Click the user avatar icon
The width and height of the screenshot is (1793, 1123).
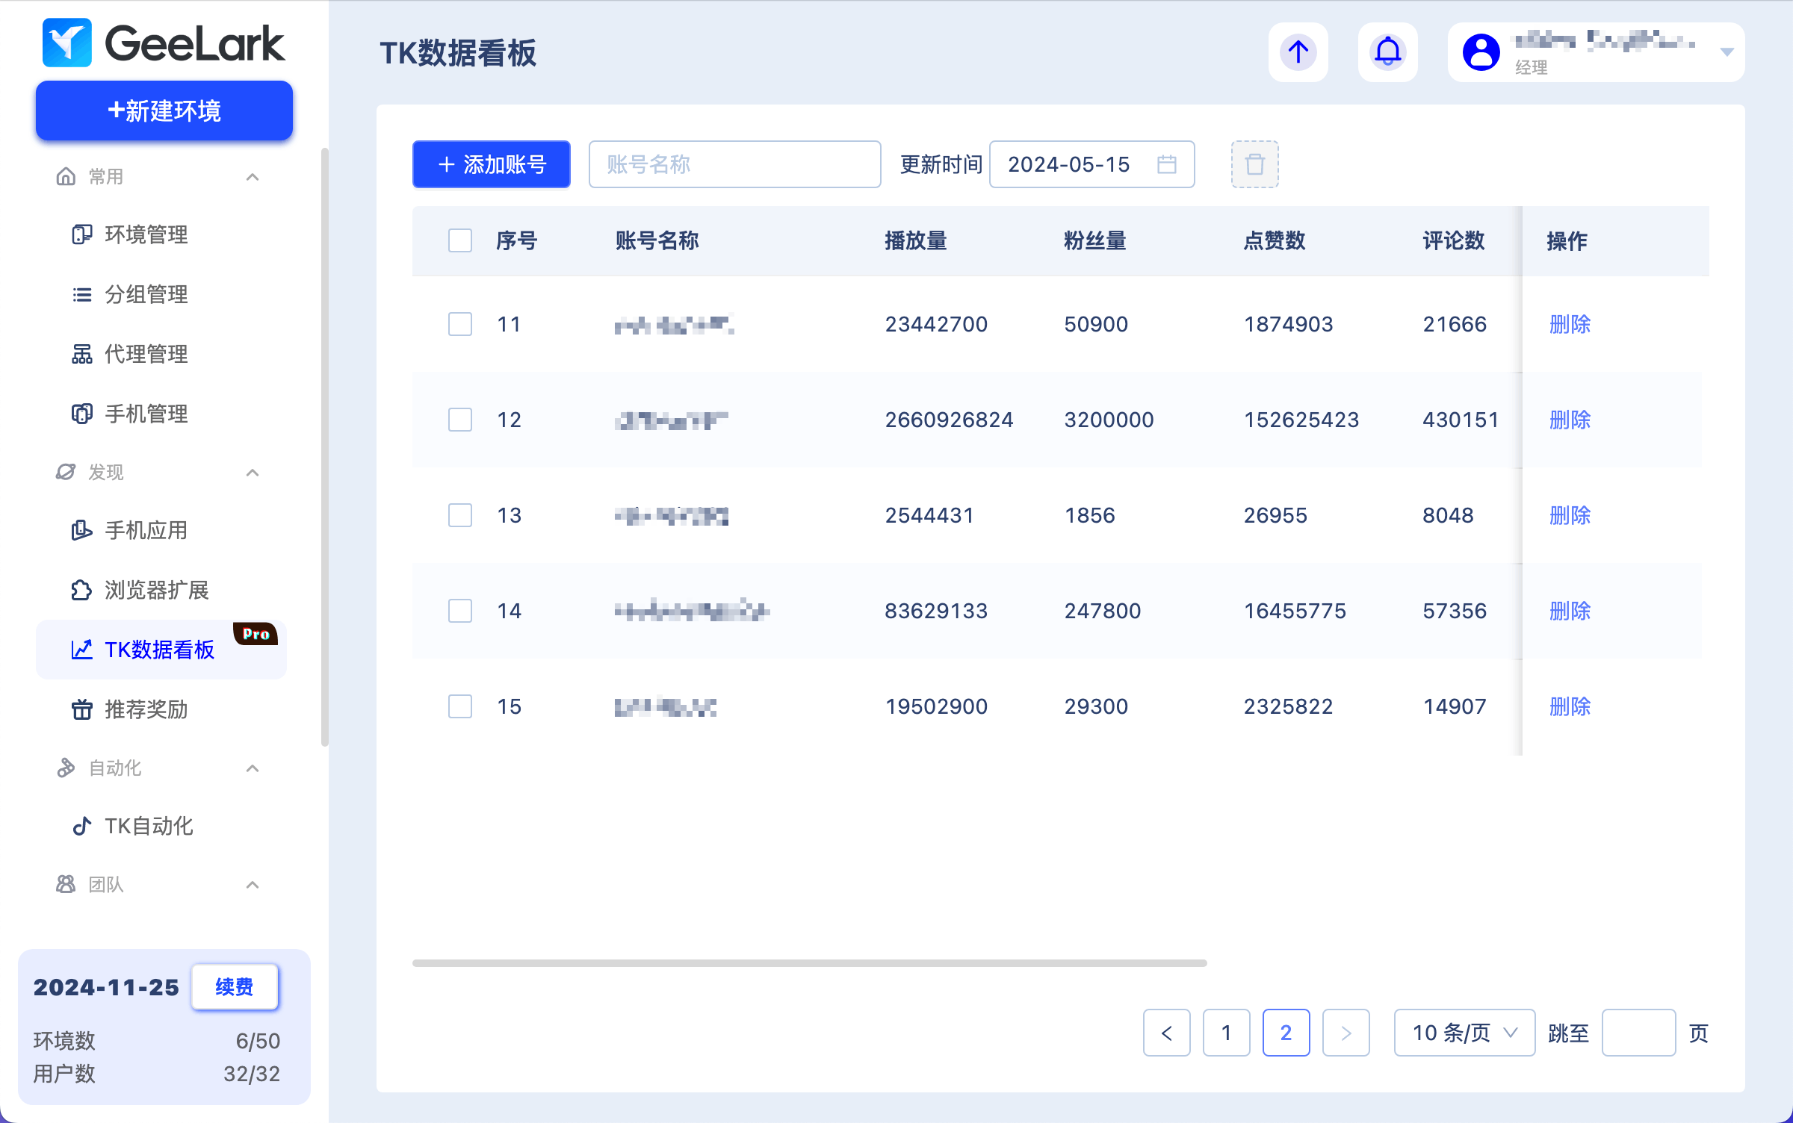[x=1481, y=52]
